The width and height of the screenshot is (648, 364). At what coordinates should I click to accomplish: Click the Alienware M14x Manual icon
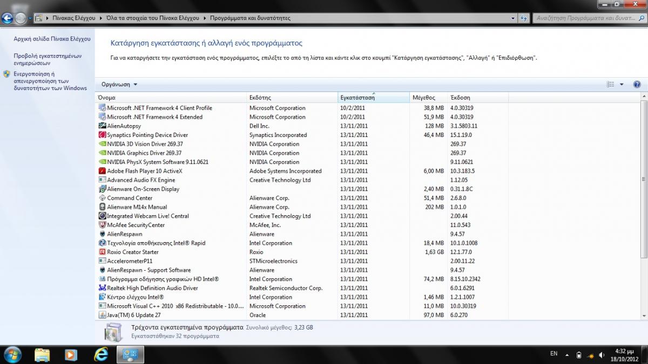tap(103, 207)
